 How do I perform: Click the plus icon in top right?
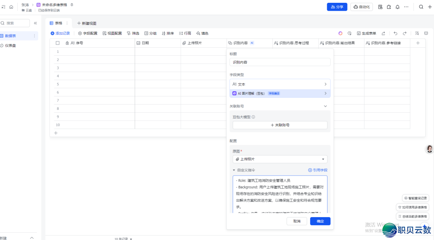[x=430, y=7]
